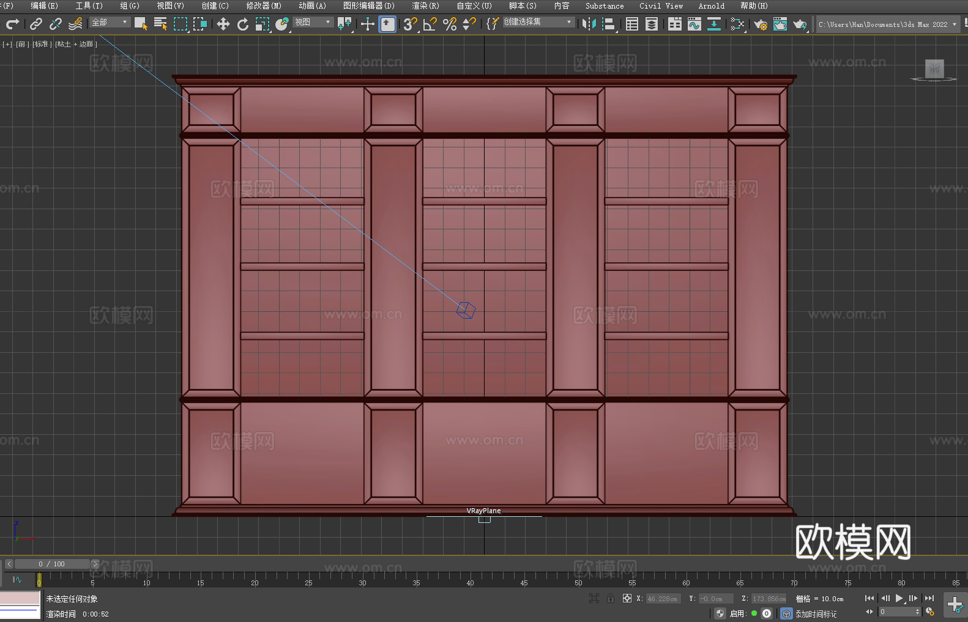Activate the Select and Move tool

coord(223,24)
